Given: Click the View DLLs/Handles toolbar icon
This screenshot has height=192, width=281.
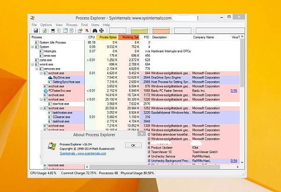Looking at the screenshot, I should (71, 30).
